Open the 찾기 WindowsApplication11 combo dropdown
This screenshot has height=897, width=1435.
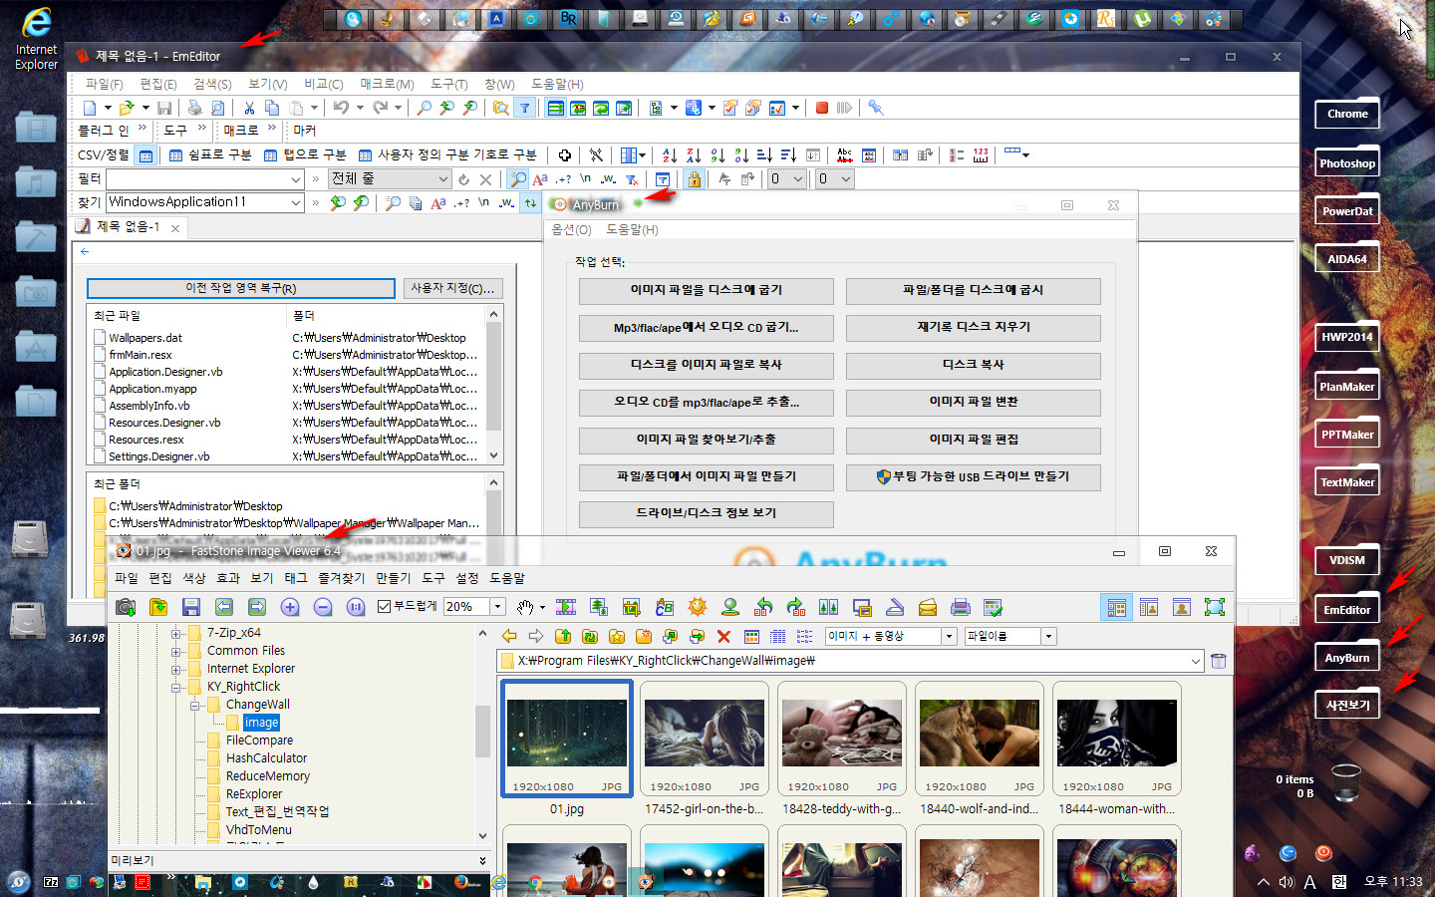tap(296, 203)
